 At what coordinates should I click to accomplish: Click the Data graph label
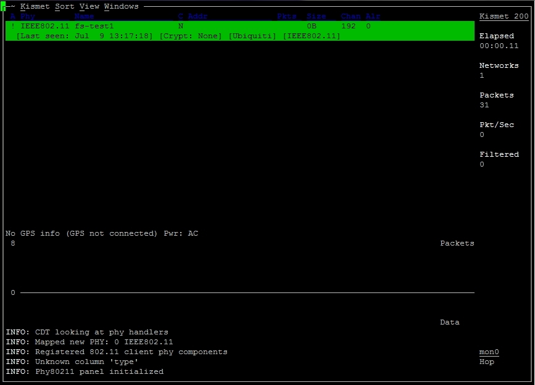[x=450, y=322]
